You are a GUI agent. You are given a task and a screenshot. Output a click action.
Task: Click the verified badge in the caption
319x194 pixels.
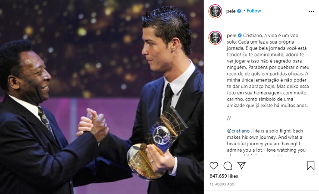click(x=240, y=35)
